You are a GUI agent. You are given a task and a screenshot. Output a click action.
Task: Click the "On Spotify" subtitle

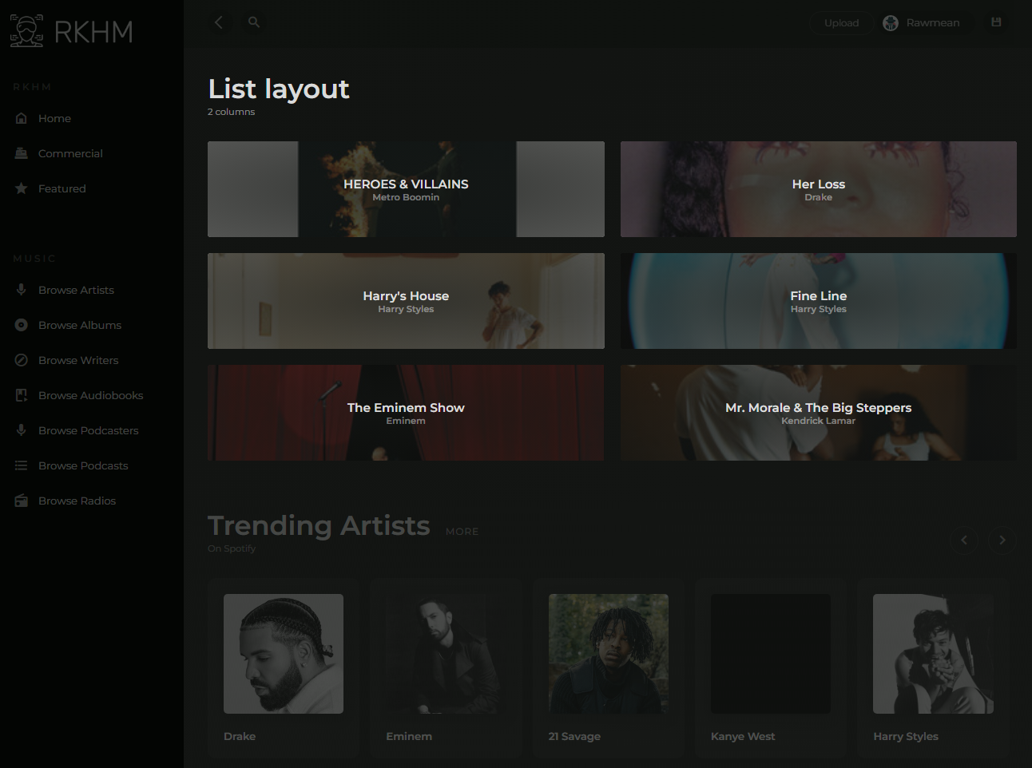(232, 548)
